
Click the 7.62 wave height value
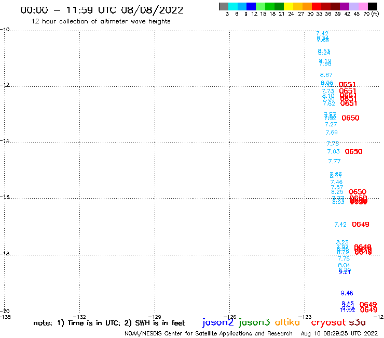tap(329, 103)
